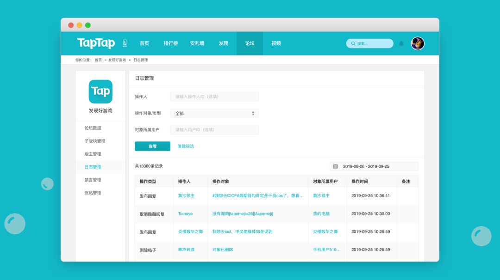Focus the 操作人 ID input field

point(214,97)
